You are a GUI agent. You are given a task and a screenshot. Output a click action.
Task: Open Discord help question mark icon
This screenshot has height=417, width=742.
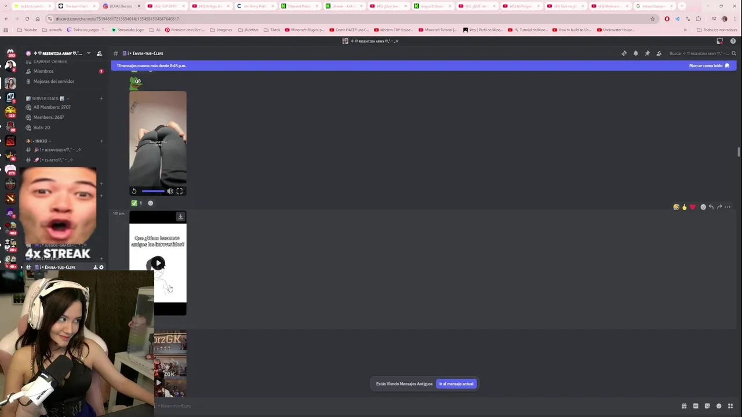click(x=733, y=41)
